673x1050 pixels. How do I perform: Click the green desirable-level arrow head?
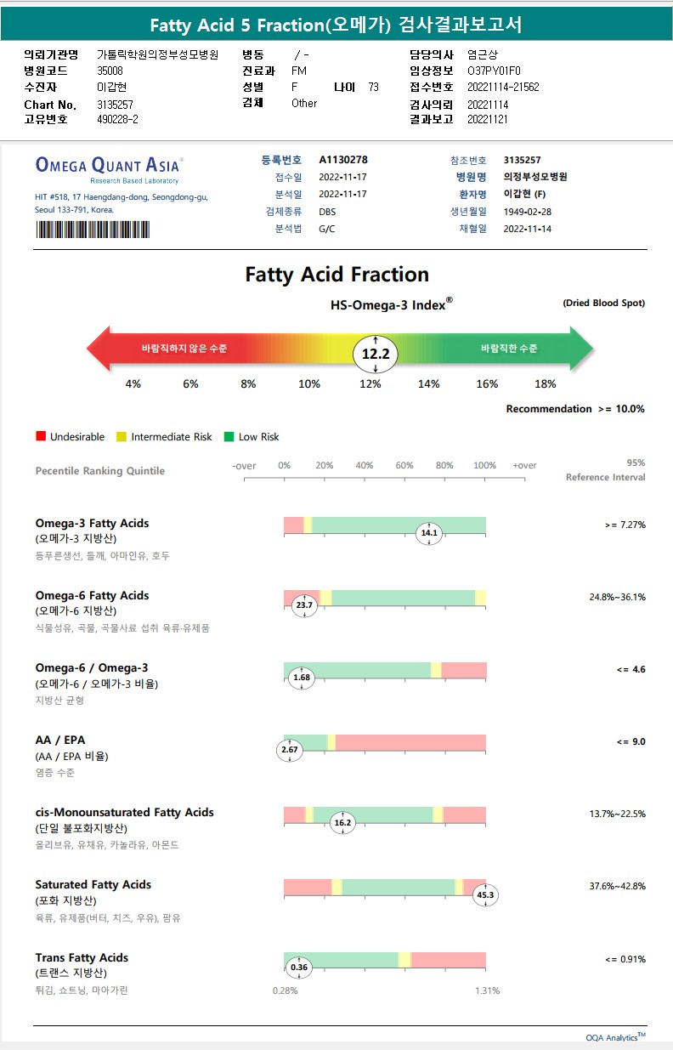point(580,349)
